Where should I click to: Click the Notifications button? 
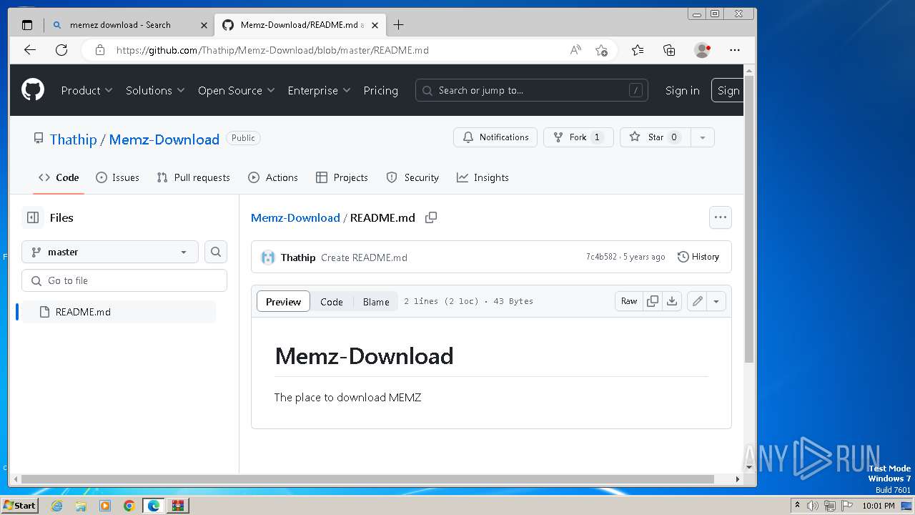[495, 137]
